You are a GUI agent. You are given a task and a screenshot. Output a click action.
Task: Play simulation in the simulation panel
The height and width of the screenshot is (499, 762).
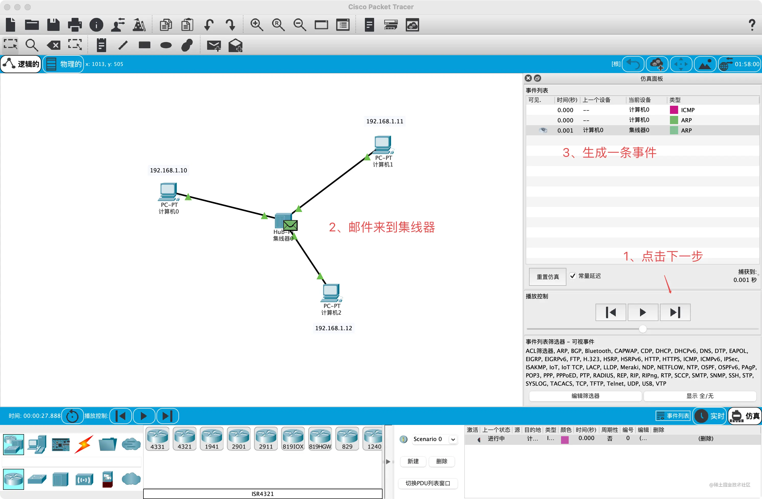coord(643,312)
